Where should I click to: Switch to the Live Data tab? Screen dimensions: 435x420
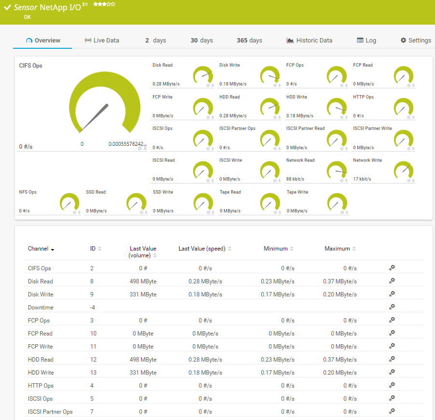pos(102,41)
